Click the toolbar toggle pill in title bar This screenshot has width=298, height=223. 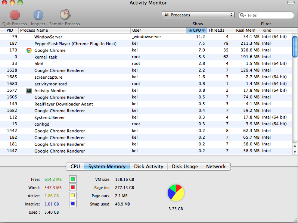(291, 3)
